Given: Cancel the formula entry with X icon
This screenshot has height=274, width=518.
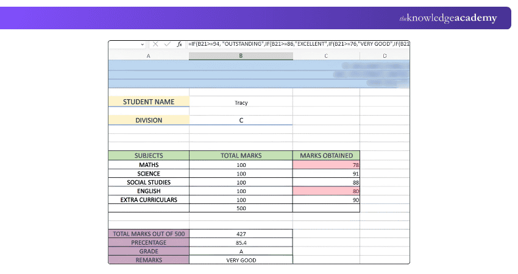Looking at the screenshot, I should pos(155,44).
